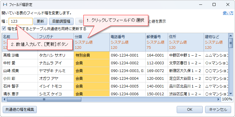Click phone number 090-1234-0002

tap(127, 63)
